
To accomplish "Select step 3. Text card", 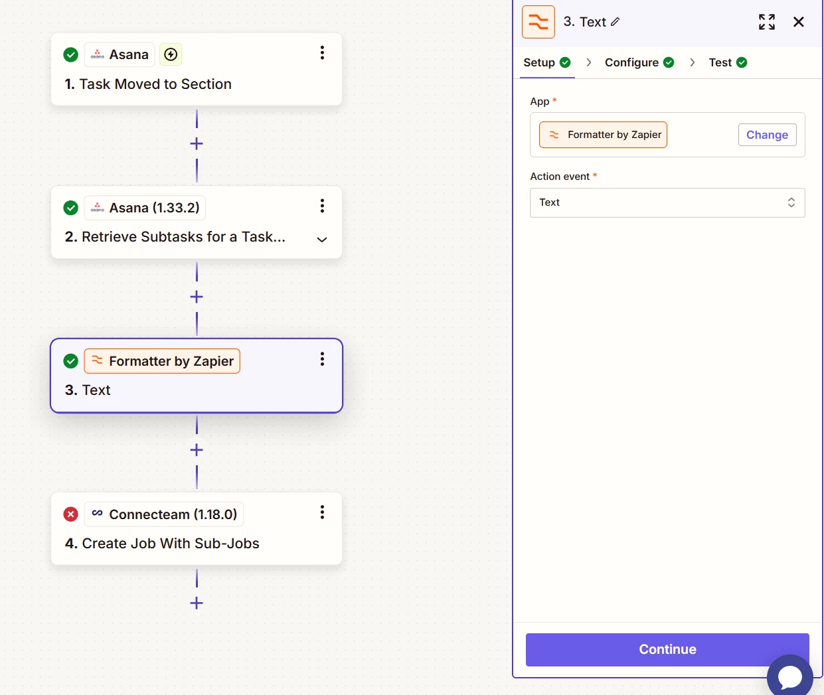I will point(197,376).
